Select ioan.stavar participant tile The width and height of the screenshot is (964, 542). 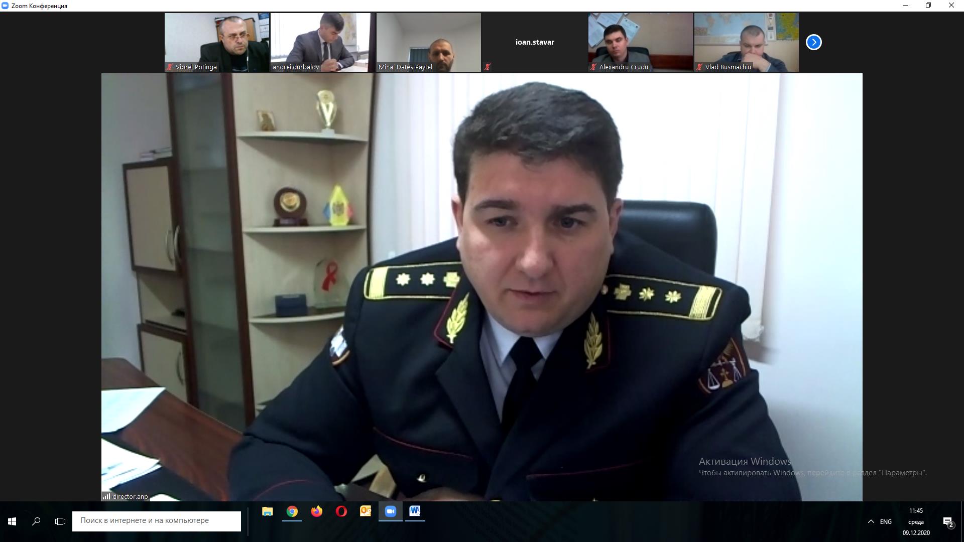click(535, 42)
